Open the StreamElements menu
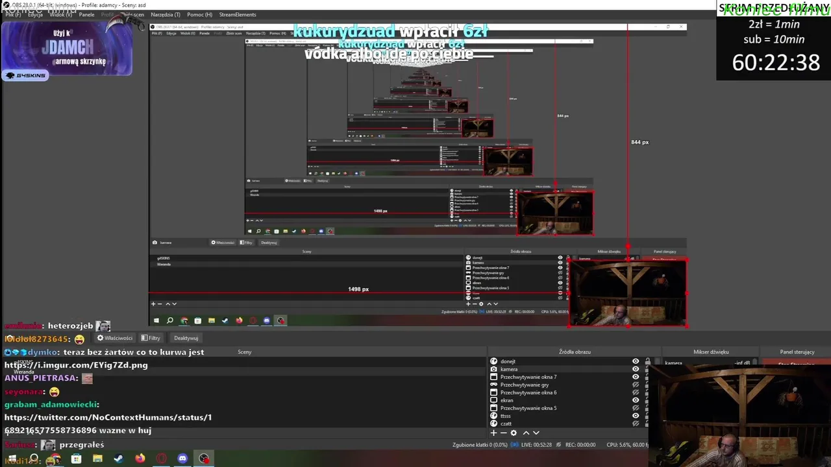The width and height of the screenshot is (831, 467). (x=238, y=14)
